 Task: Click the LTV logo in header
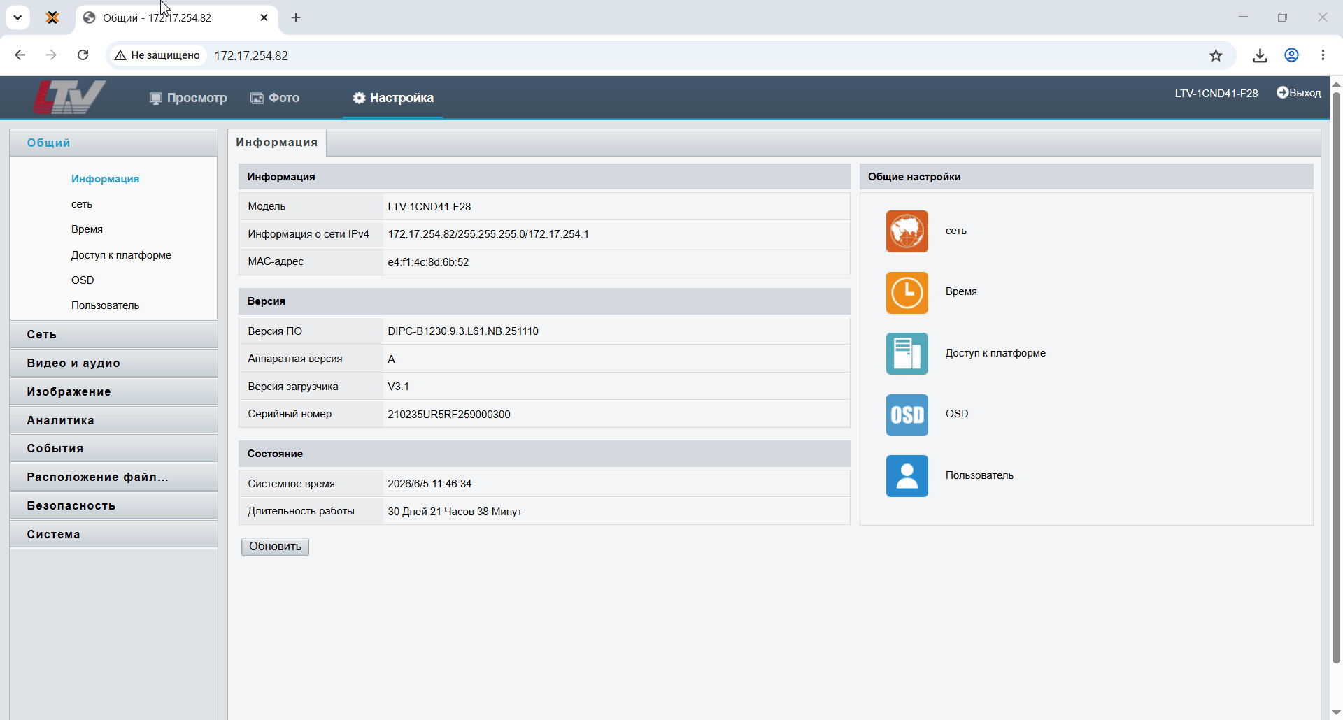[x=69, y=97]
